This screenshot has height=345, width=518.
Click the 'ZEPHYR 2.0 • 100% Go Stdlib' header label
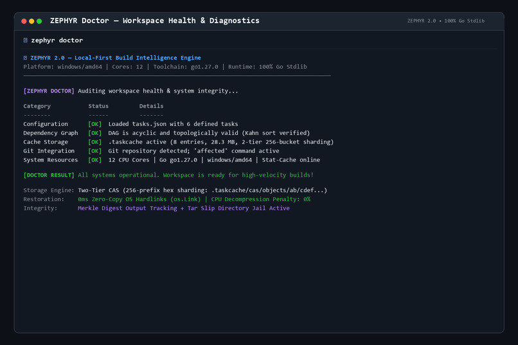click(x=445, y=21)
